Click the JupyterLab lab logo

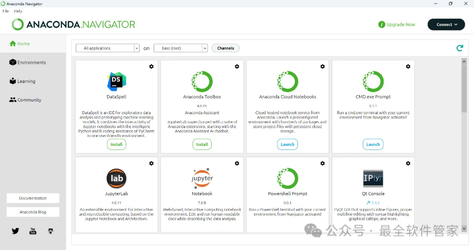coord(116,179)
